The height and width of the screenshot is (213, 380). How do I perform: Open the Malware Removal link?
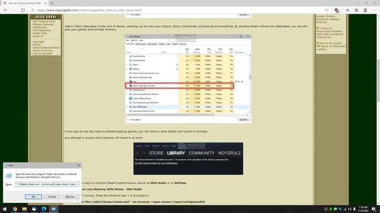[x=43, y=24]
